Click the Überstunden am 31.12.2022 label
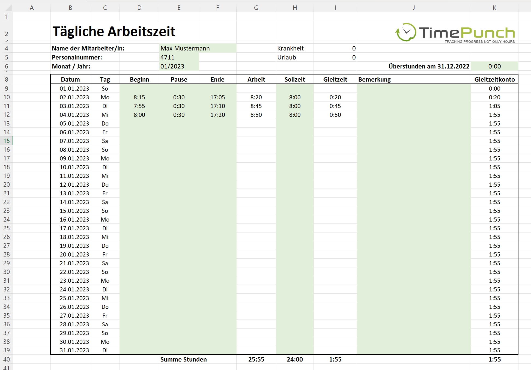The height and width of the screenshot is (370, 531). (429, 66)
